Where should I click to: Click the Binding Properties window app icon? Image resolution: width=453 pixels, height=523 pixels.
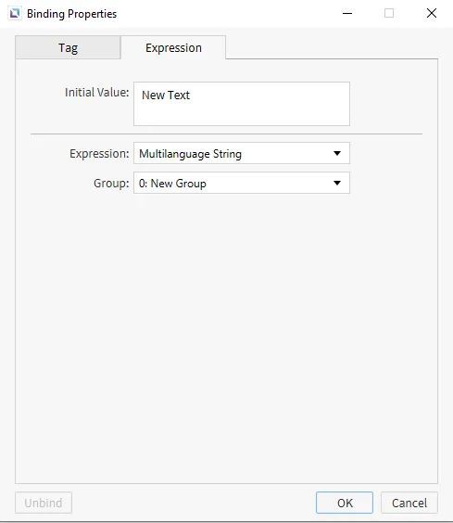point(15,14)
